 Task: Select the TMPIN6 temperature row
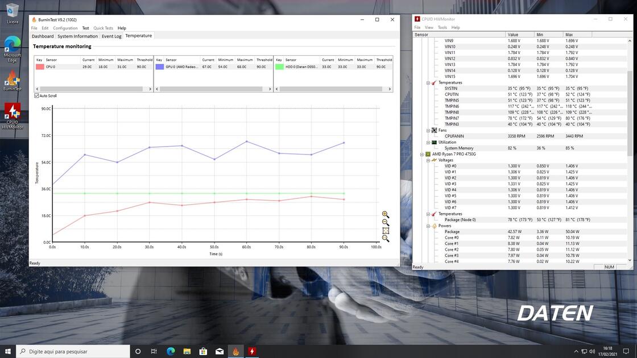520,106
